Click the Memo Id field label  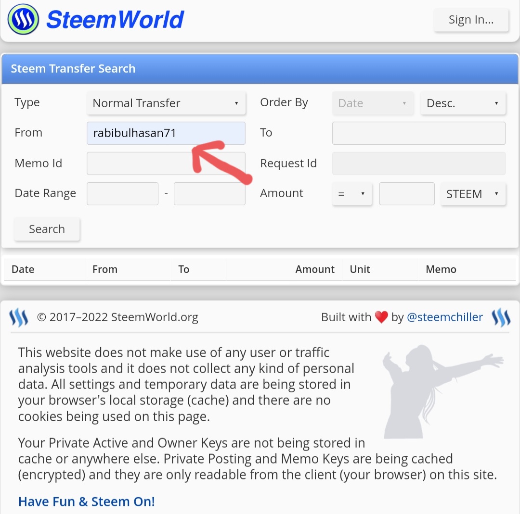click(39, 163)
